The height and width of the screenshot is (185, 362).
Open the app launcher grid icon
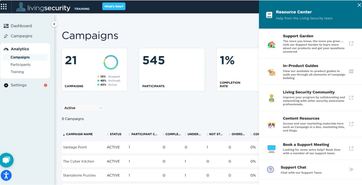click(4, 7)
